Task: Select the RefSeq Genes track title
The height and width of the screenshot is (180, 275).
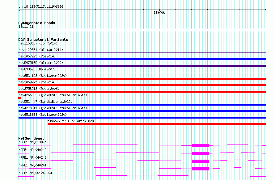Action: point(31,138)
